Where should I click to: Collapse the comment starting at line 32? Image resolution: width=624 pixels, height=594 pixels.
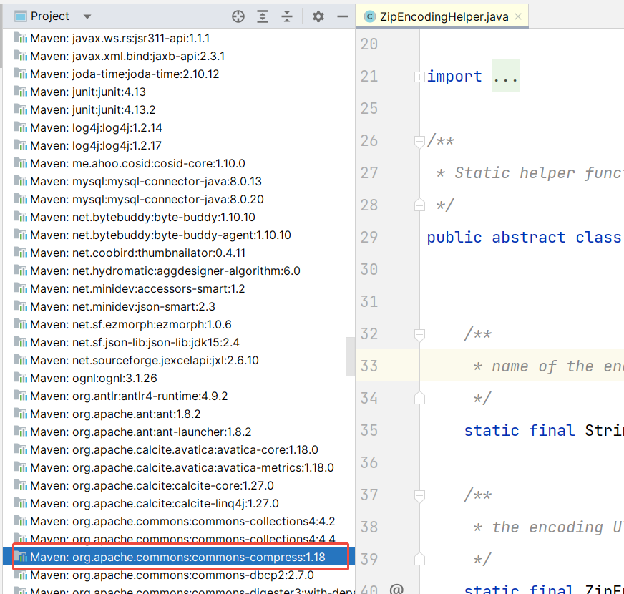click(419, 335)
